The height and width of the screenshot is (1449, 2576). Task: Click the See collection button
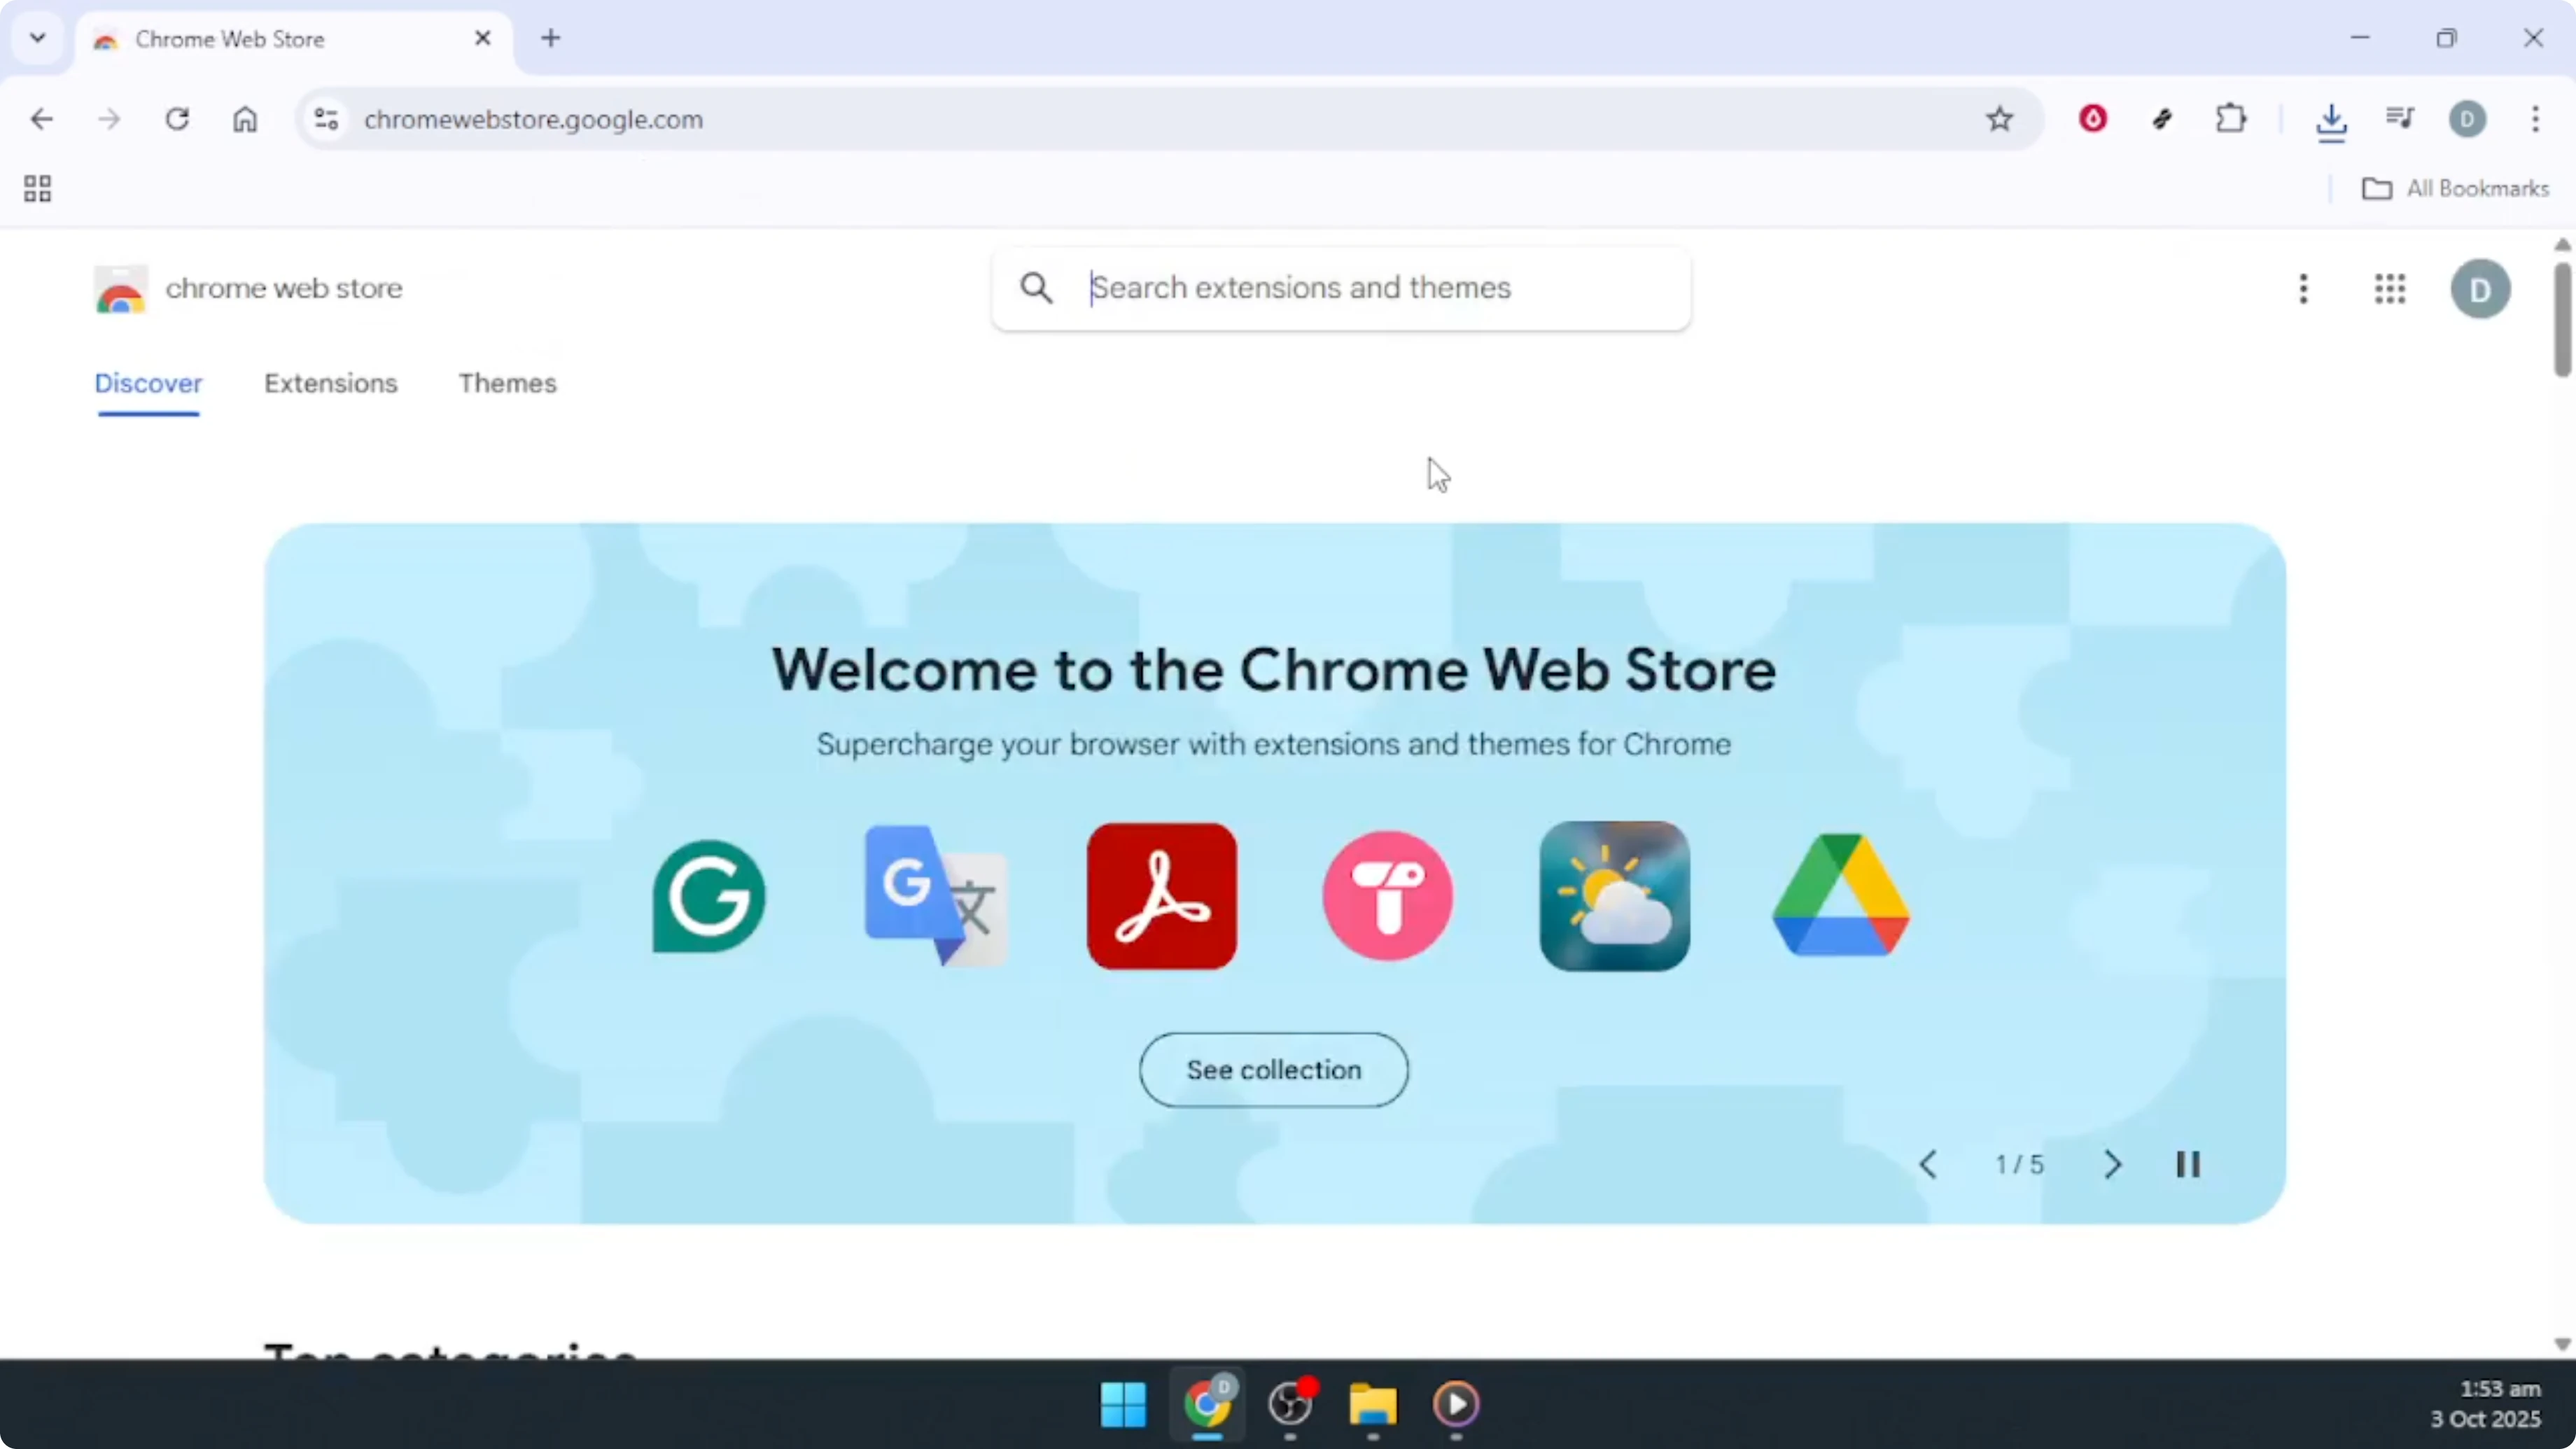[x=1273, y=1069]
